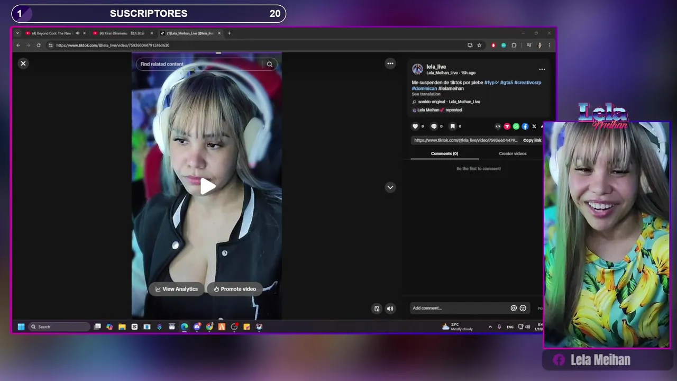Click See translation under caption

pyautogui.click(x=426, y=94)
